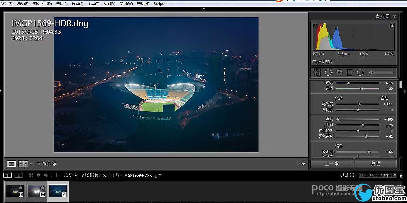The width and height of the screenshot is (407, 203).
Task: Open the Before/After view options arrow
Action: 31,164
